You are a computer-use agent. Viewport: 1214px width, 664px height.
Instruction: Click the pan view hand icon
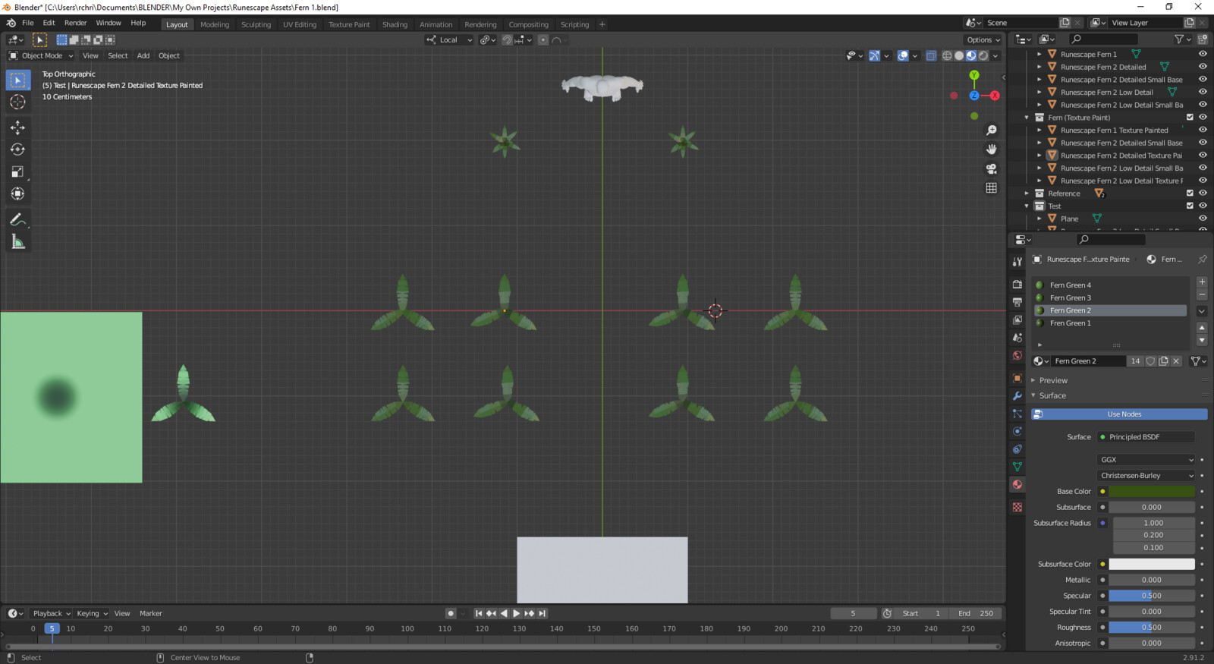[x=991, y=149]
